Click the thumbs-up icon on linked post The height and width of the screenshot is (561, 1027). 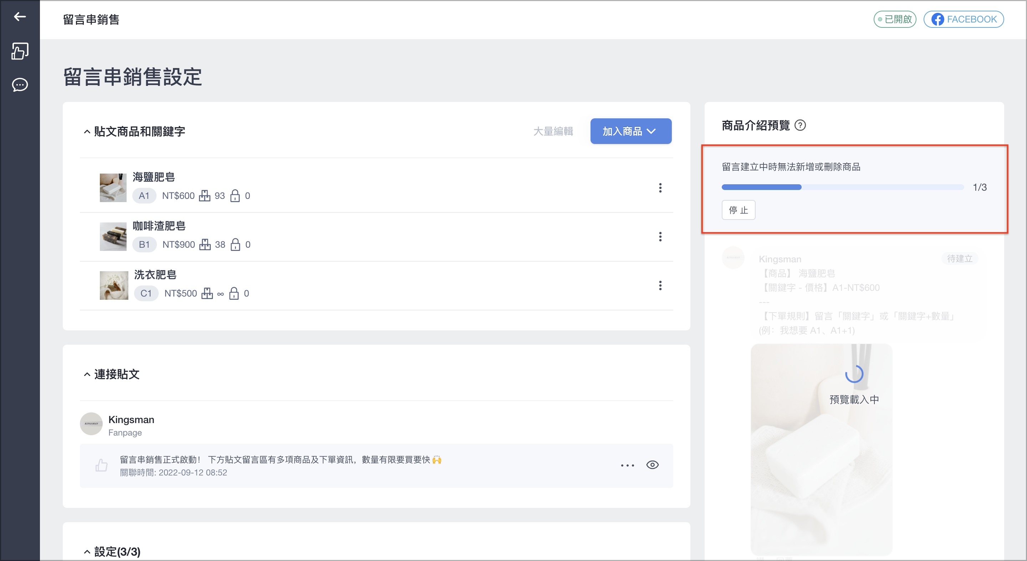click(101, 465)
